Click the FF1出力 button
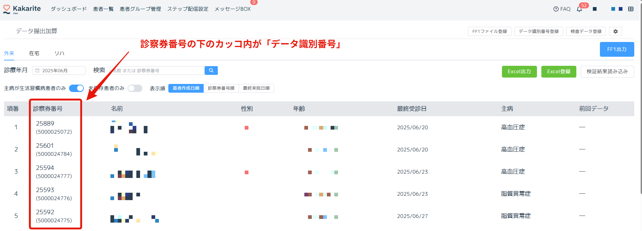Viewport: 642px width, 231px height. [617, 49]
